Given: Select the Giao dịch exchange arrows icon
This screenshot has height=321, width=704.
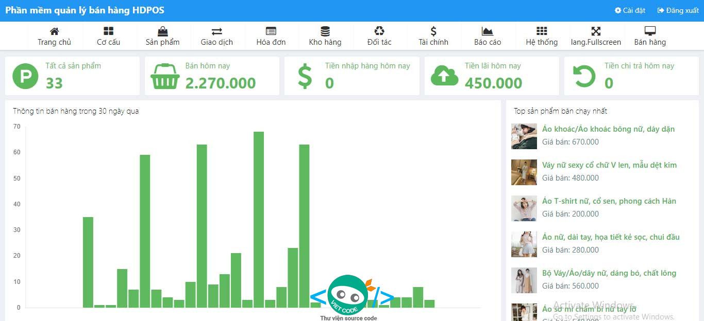Looking at the screenshot, I should click(x=217, y=31).
